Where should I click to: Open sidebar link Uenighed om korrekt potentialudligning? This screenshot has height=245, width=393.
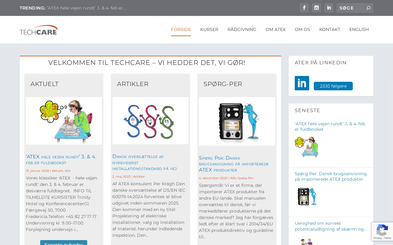331,226
